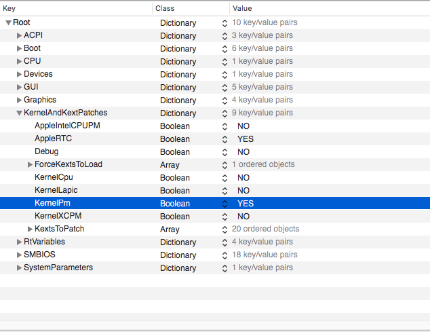Select the AppleRTC key

[53, 139]
